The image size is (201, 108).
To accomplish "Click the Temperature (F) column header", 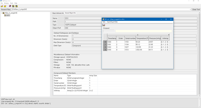I will click(x=142, y=38).
